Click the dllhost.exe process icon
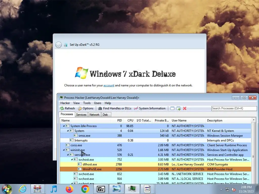The height and width of the screenshot is (194, 259). pos(80,164)
